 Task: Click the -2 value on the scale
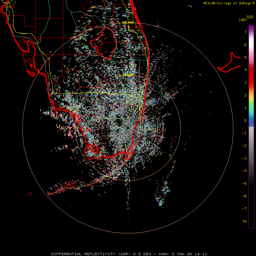point(244,146)
